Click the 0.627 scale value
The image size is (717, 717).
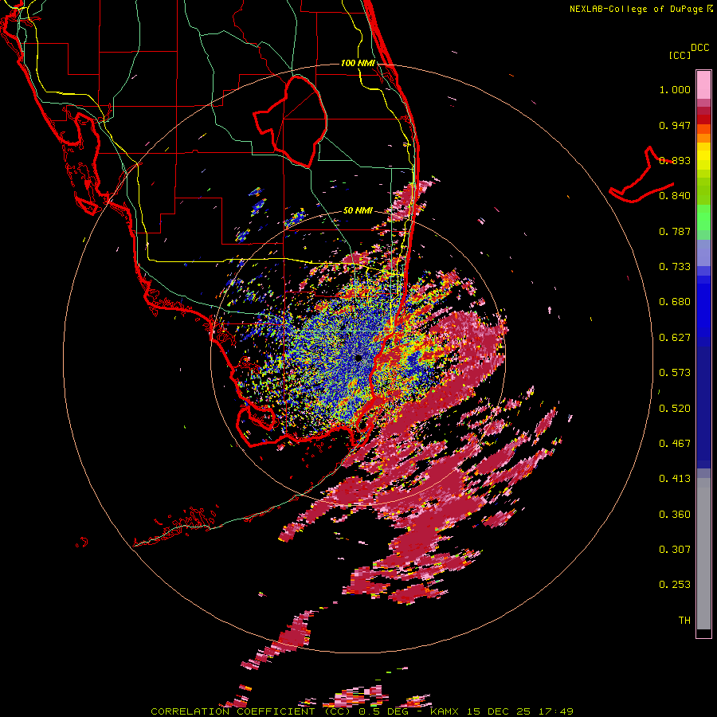tap(675, 338)
